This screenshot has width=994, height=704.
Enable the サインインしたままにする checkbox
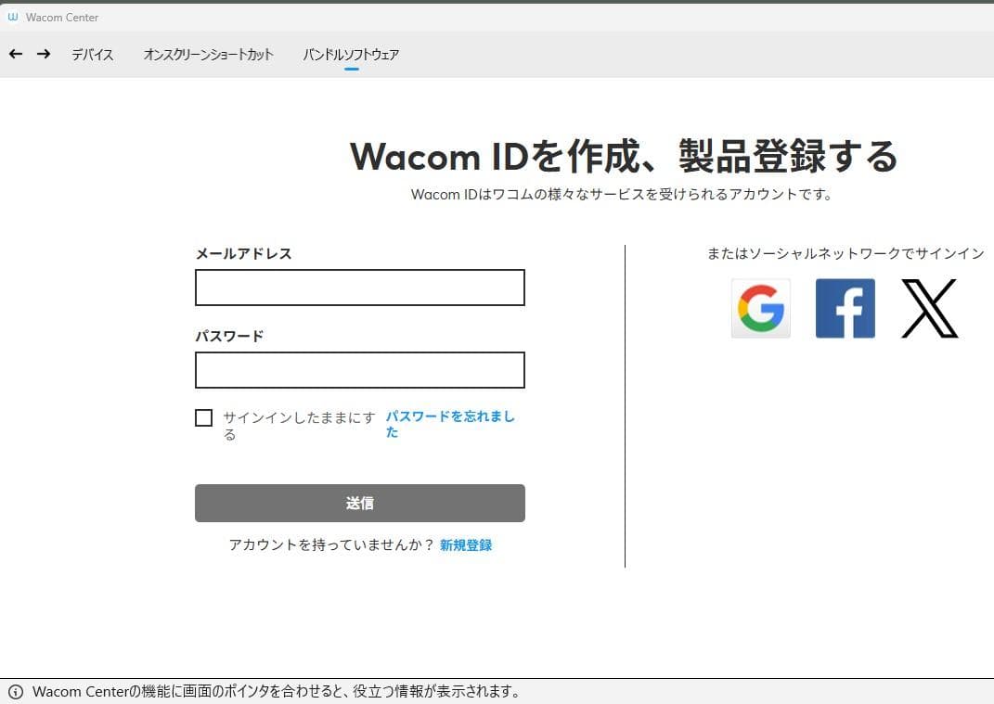[x=203, y=417]
